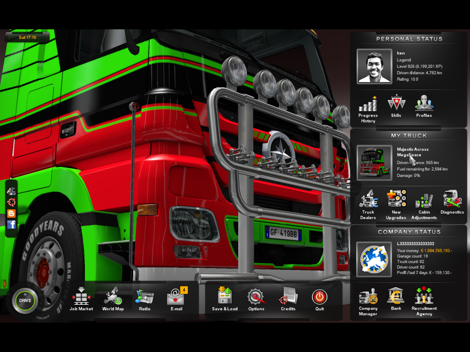Open Company Manager
Screen dimensions: 470x352
[x=368, y=302]
